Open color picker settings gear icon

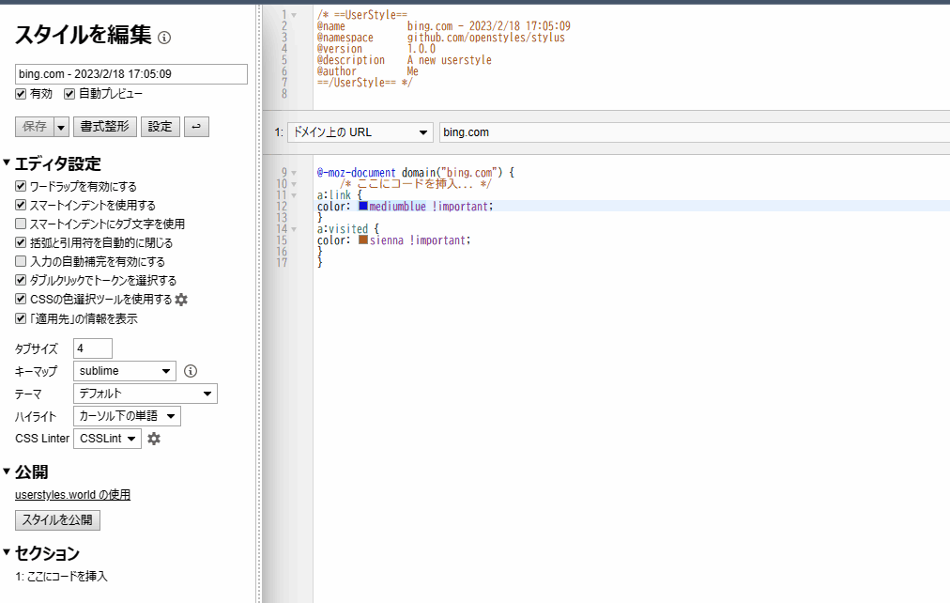pyautogui.click(x=181, y=300)
